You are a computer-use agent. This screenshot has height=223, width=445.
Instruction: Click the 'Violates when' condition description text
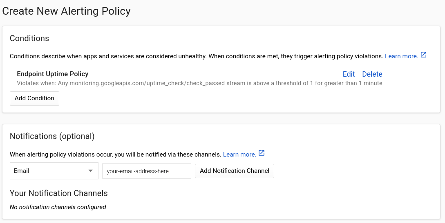[199, 83]
